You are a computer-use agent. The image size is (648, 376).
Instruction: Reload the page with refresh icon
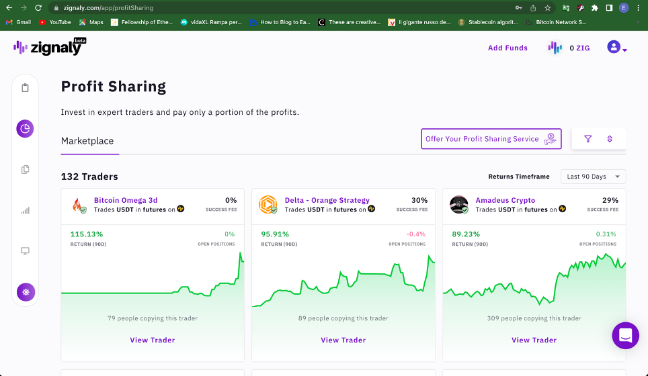(38, 8)
